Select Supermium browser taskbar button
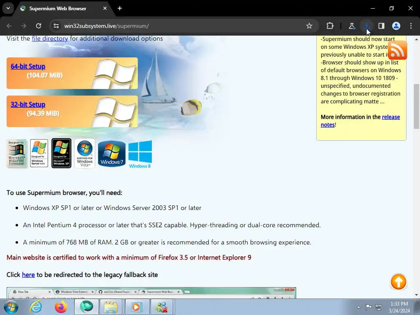 [x=86, y=307]
